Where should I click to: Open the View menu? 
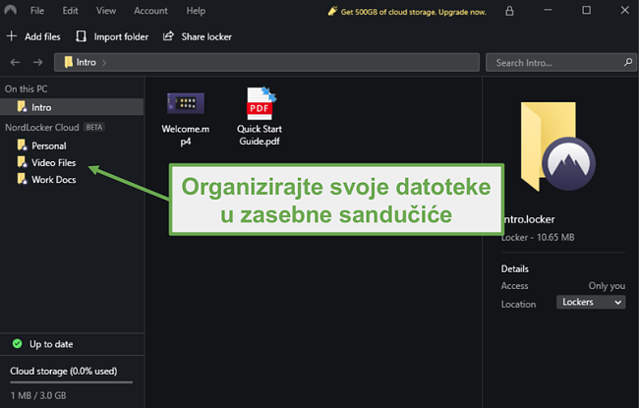coord(106,11)
